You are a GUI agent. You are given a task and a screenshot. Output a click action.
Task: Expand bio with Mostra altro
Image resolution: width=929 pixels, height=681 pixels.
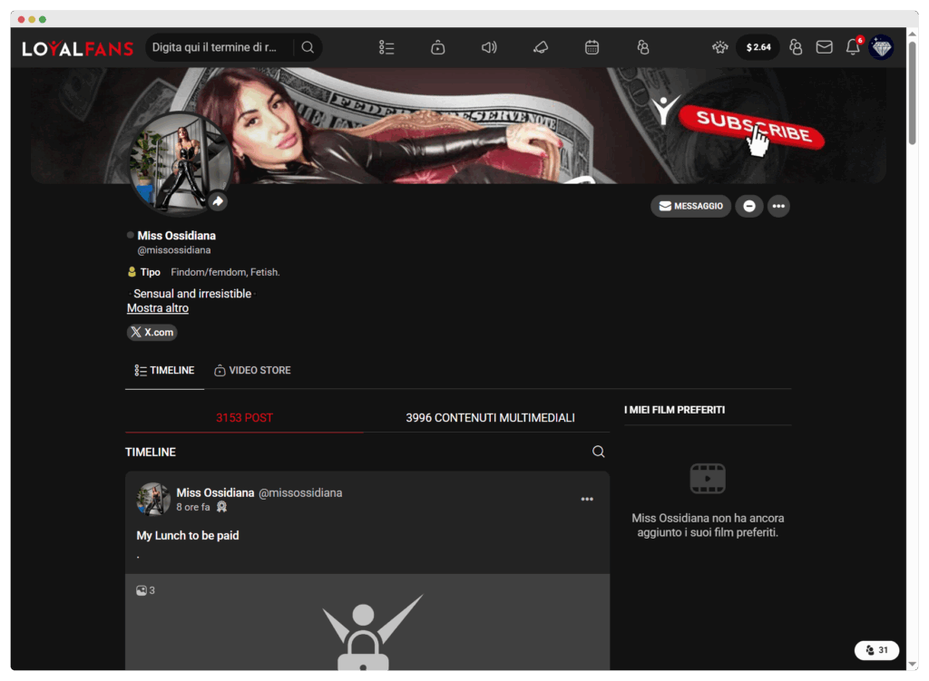tap(158, 308)
